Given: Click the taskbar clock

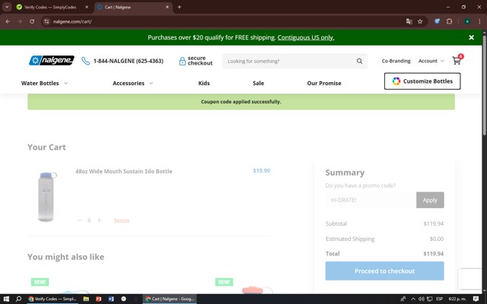Looking at the screenshot, I should tap(457, 299).
